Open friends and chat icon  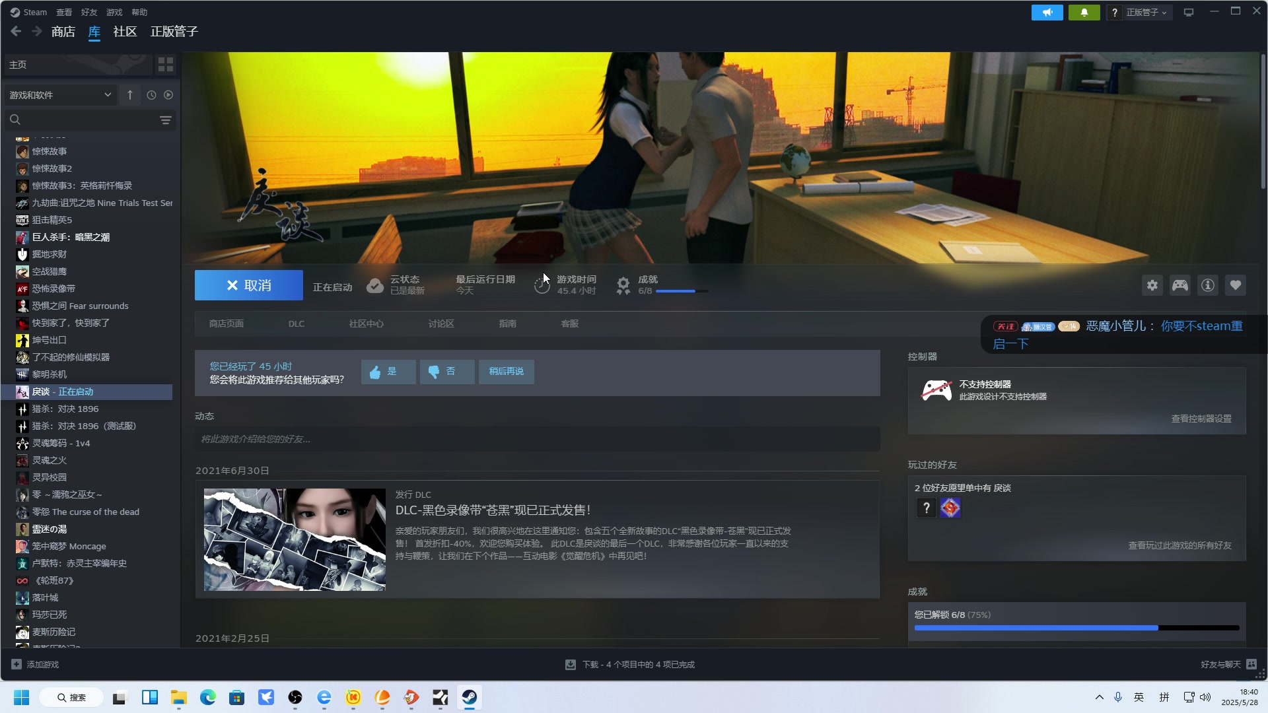pyautogui.click(x=1251, y=664)
